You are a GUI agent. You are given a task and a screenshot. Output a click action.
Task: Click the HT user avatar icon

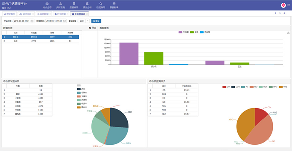(283, 5)
